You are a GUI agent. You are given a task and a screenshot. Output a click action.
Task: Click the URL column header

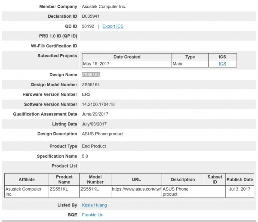[136, 179]
